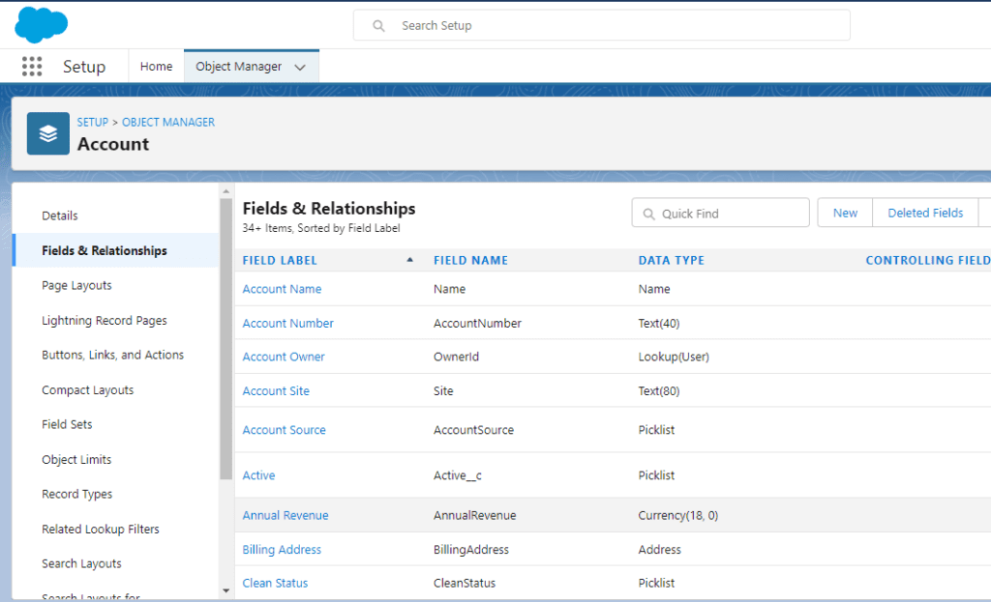
Task: Click the New field button
Action: (x=845, y=213)
